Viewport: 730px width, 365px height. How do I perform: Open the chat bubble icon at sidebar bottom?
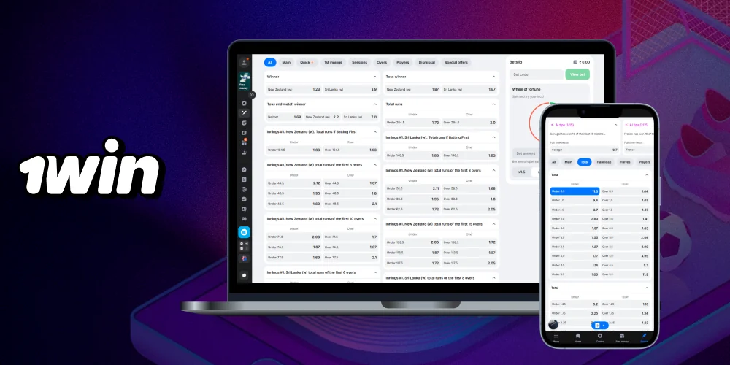244,275
